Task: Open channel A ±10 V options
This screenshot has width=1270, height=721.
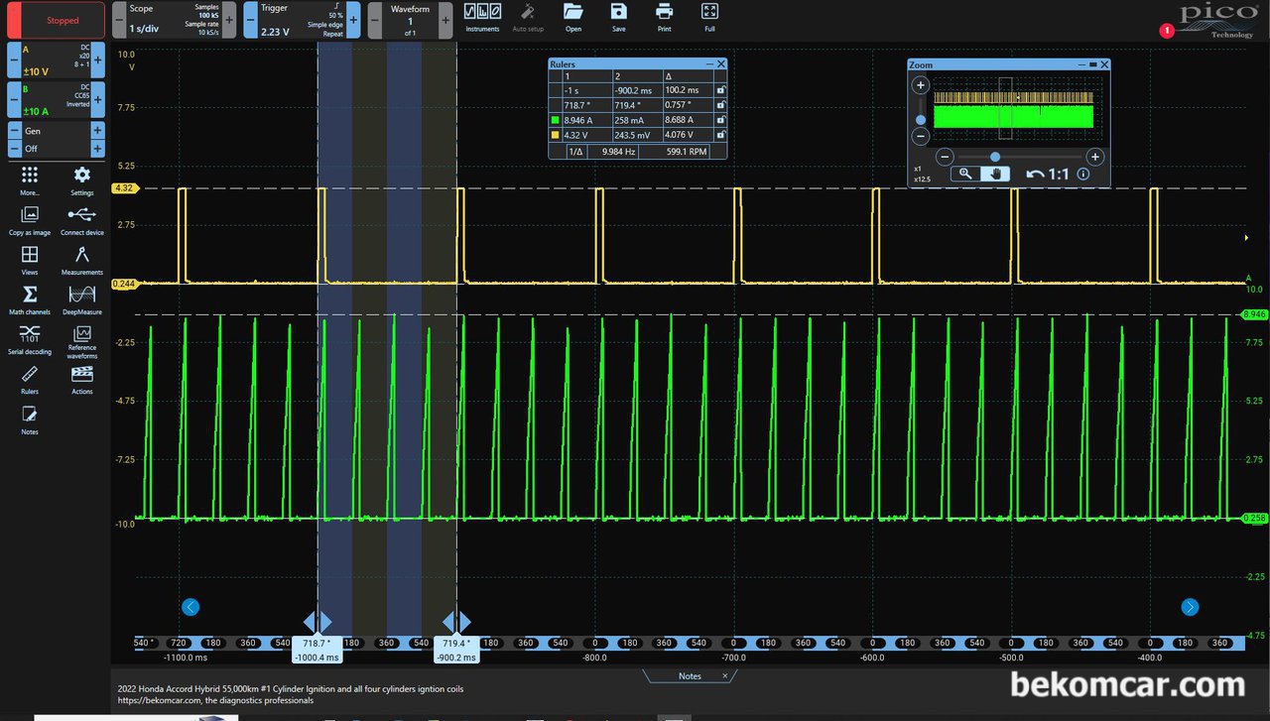Action: 56,60
